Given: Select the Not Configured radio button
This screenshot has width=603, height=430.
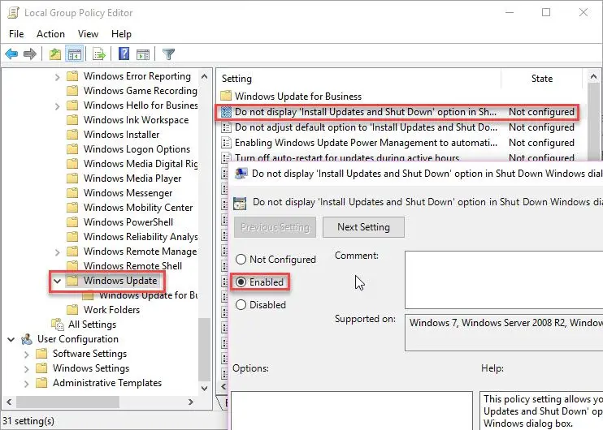Looking at the screenshot, I should tap(241, 260).
